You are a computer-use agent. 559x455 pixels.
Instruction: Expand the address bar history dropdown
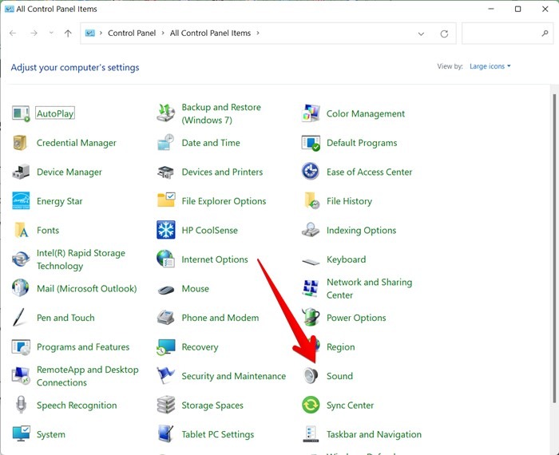422,34
